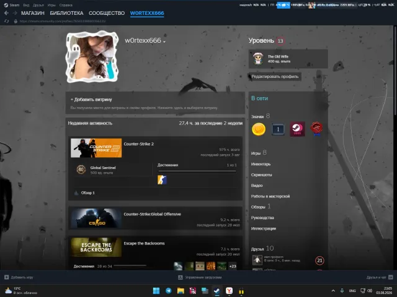Open File Explorer from the taskbar
This screenshot has width=397, height=297.
coord(181,291)
